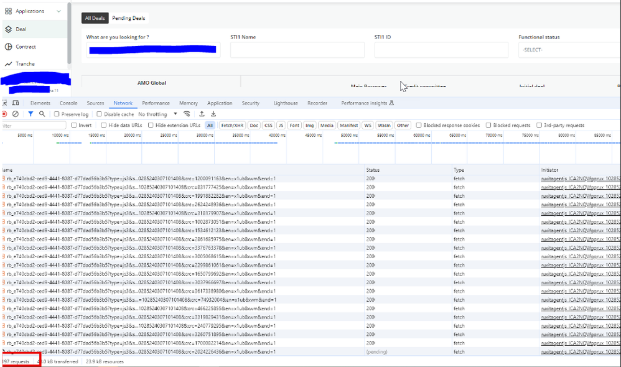Enable the Preserve log checkbox
This screenshot has height=367, width=621.
57,114
